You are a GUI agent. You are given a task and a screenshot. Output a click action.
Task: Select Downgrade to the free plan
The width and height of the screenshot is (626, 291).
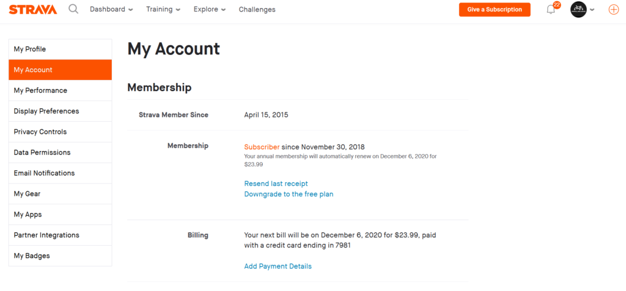(289, 194)
